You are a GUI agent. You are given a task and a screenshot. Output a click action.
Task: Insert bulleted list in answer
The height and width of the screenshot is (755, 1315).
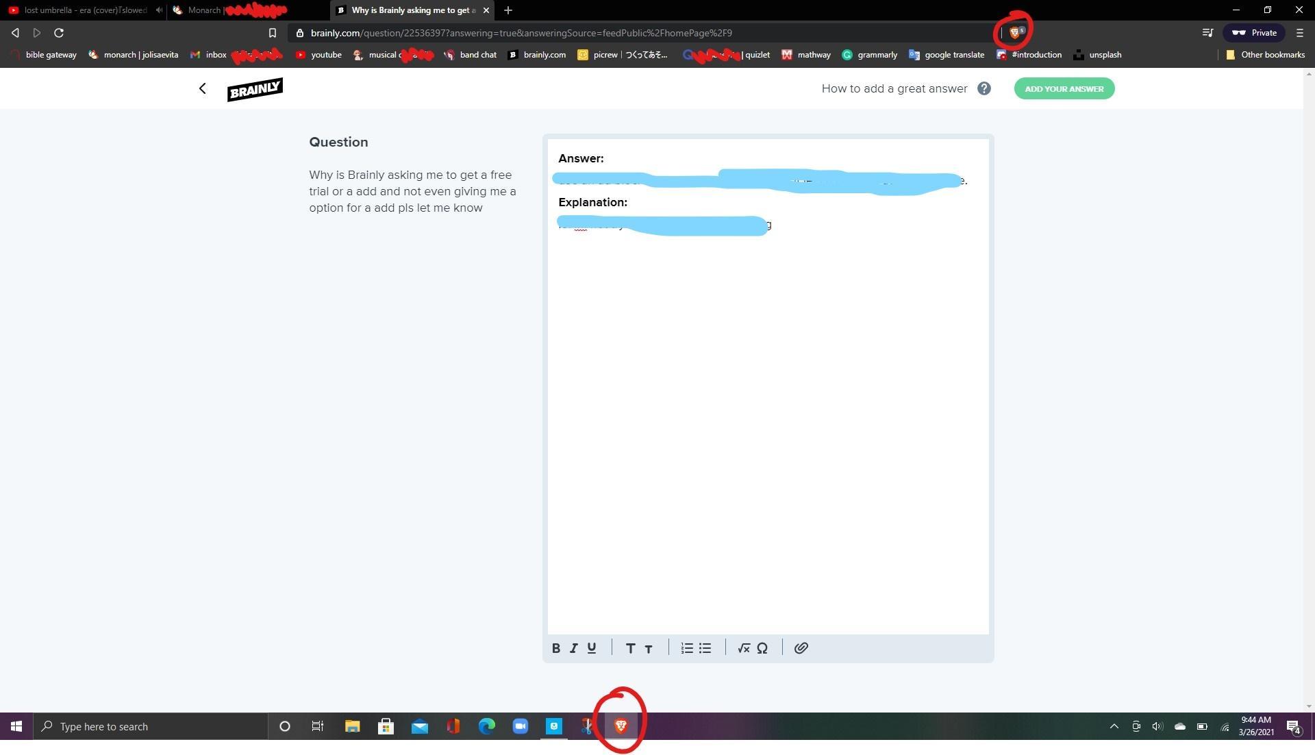click(705, 648)
